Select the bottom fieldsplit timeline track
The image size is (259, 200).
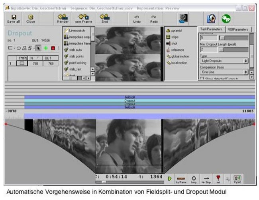pos(139,107)
